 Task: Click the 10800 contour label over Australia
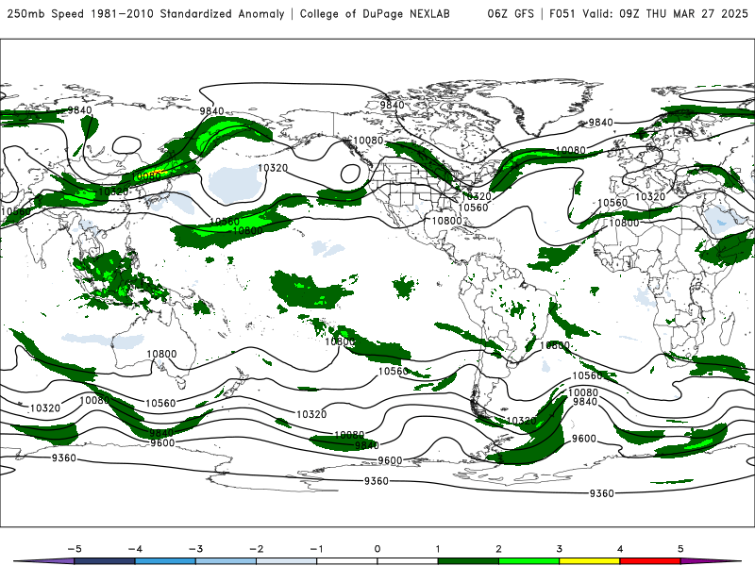pyautogui.click(x=161, y=354)
